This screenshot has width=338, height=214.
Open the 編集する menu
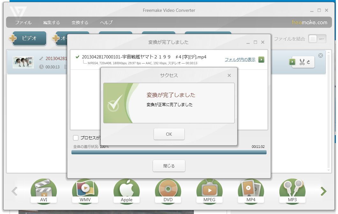tap(52, 22)
